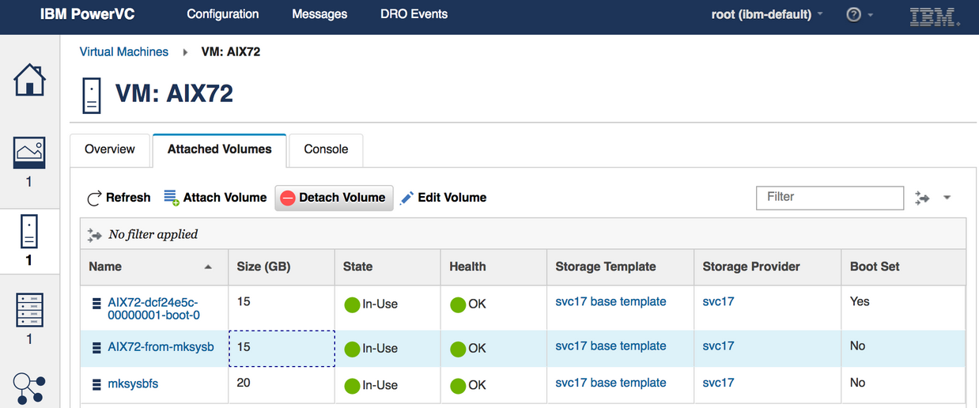The image size is (979, 408).
Task: Open svc17 base template link in boot-0 row
Action: pyautogui.click(x=610, y=301)
